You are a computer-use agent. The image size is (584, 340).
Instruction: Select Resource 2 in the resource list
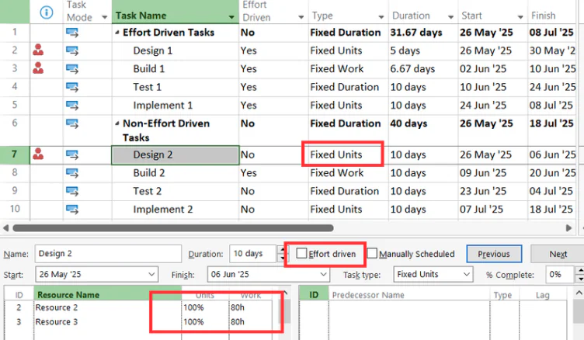point(57,307)
